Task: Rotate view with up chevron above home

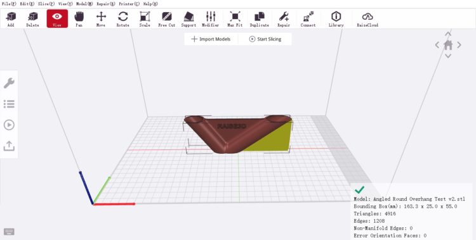Action: 448,34
